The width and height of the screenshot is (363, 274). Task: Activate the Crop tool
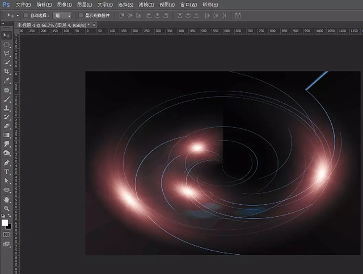(x=7, y=71)
